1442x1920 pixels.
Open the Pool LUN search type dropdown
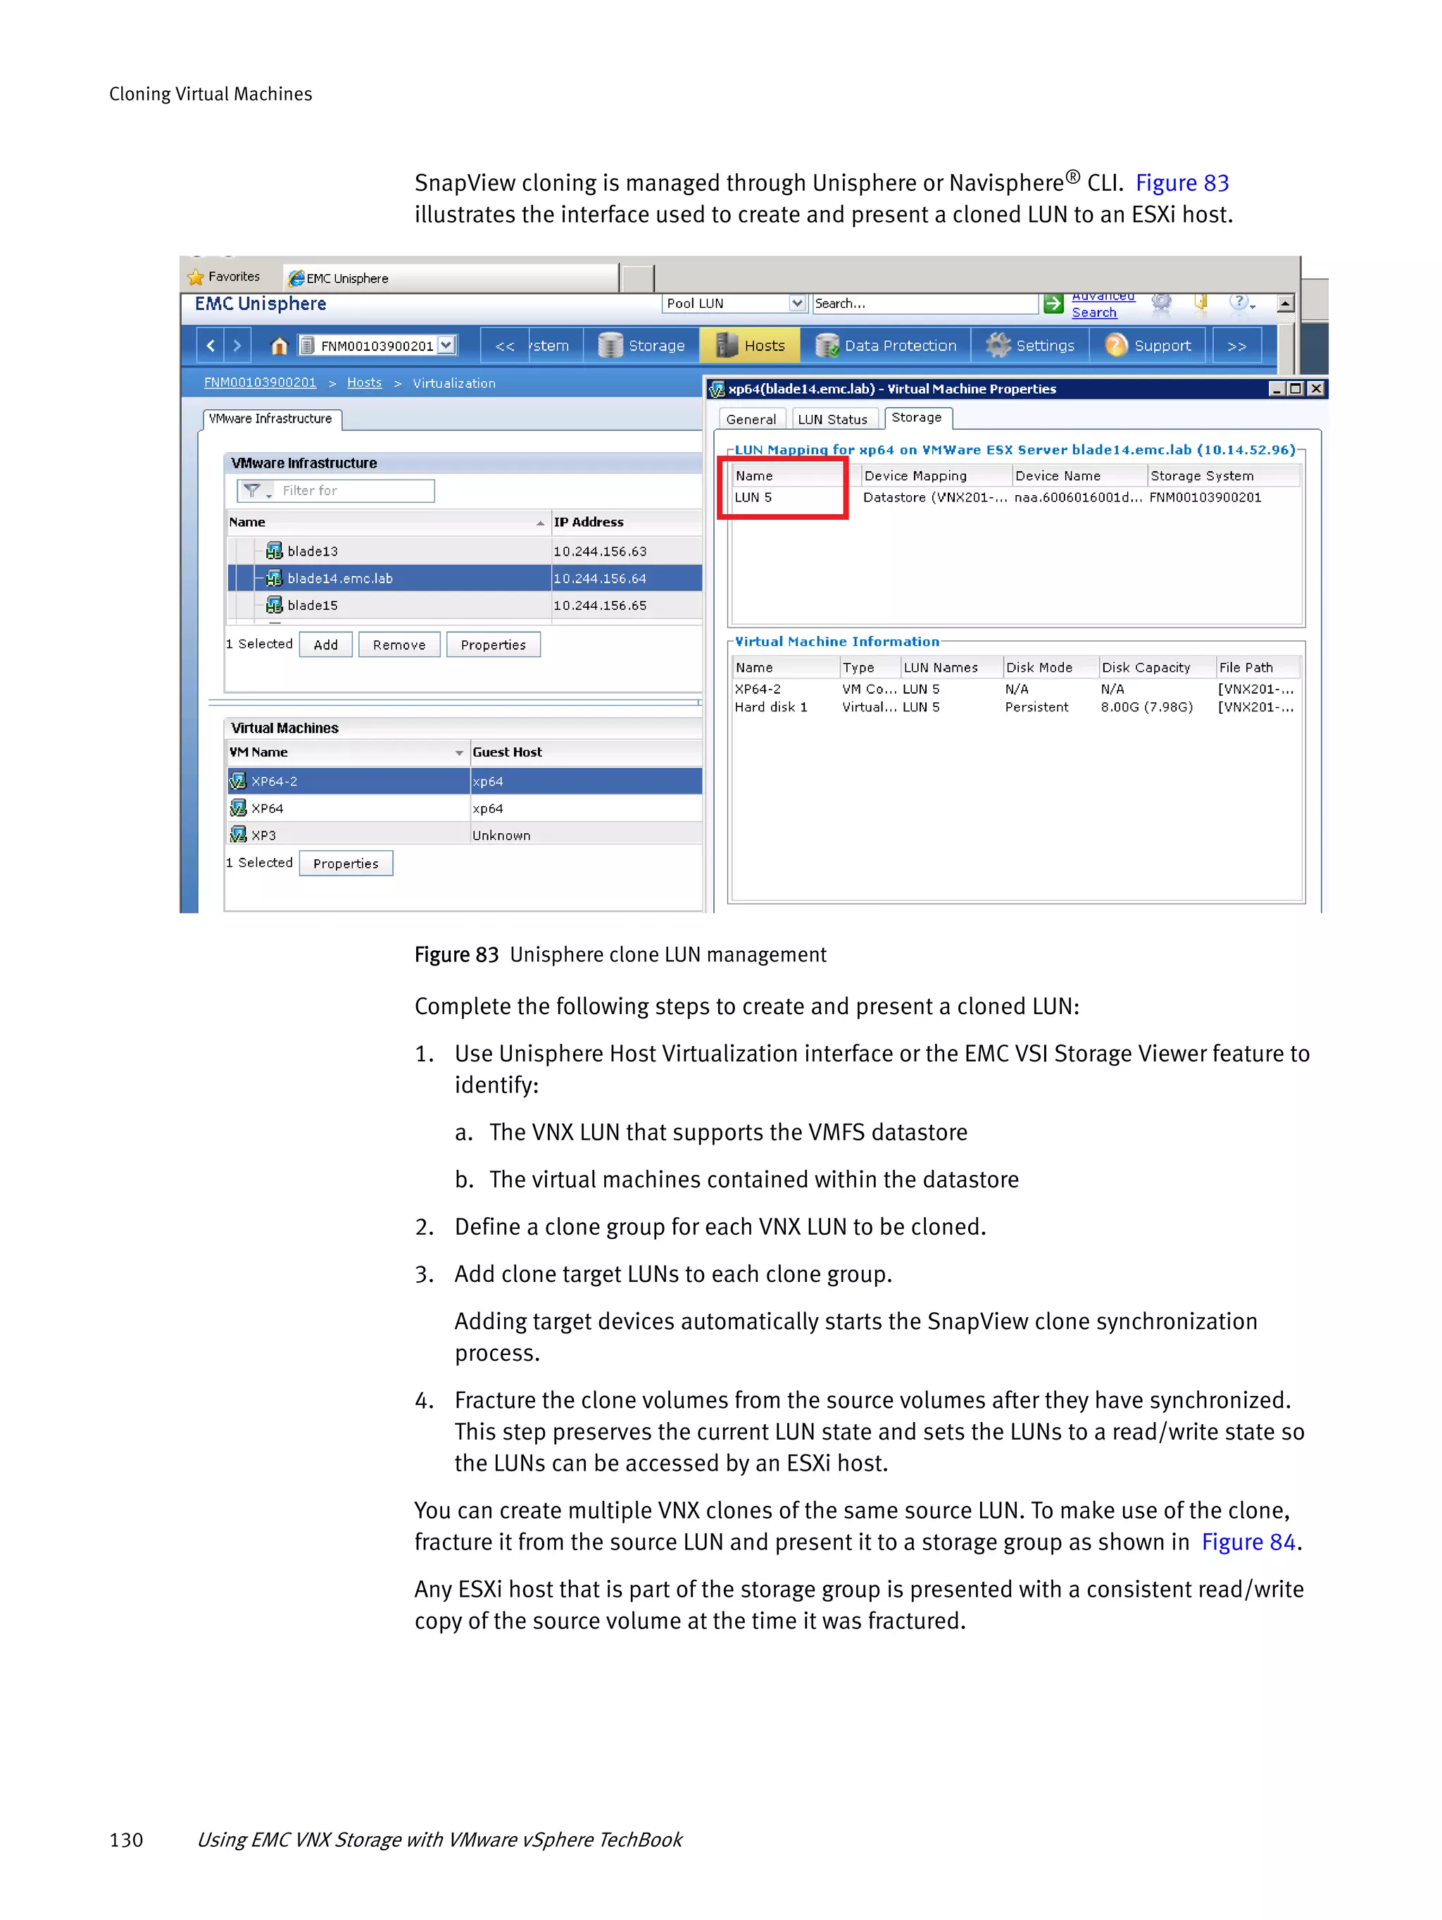(x=797, y=303)
